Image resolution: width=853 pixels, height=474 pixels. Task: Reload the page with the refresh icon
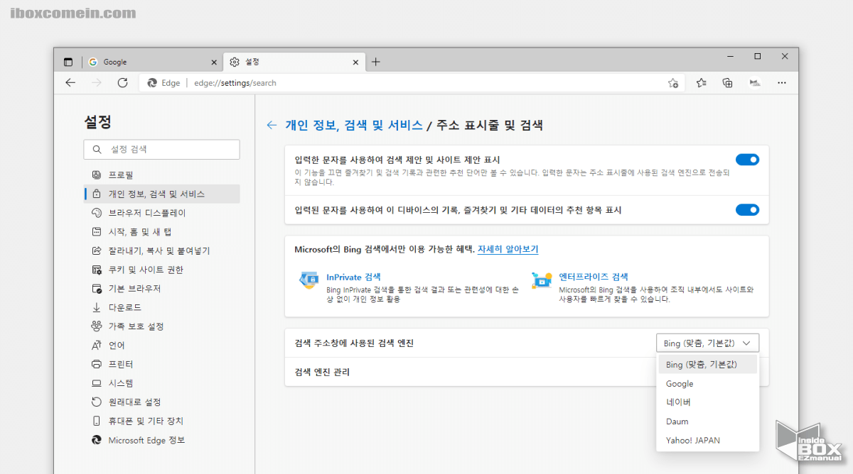pos(122,82)
